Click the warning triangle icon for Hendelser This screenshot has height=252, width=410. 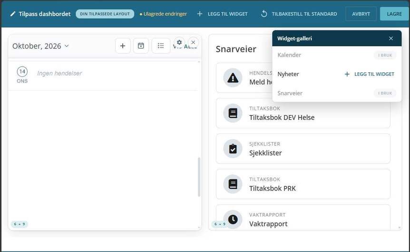233,78
